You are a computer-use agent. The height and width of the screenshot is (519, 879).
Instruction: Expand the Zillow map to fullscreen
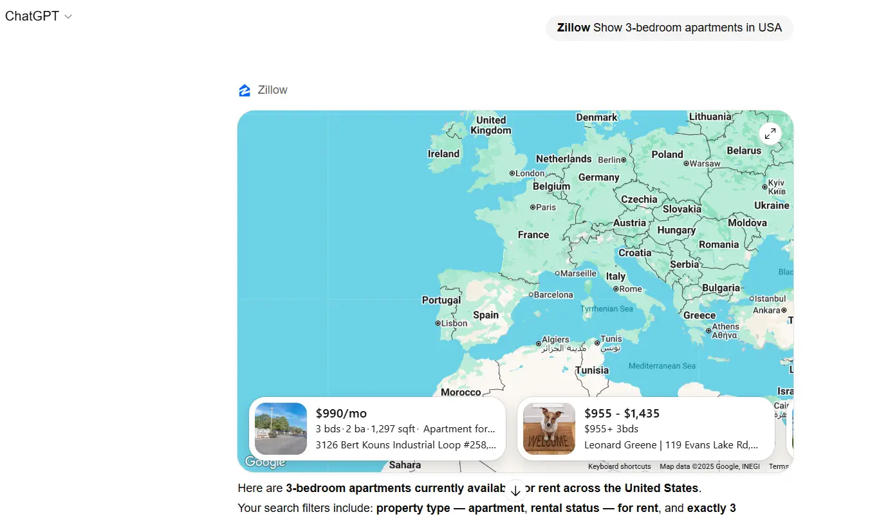770,134
